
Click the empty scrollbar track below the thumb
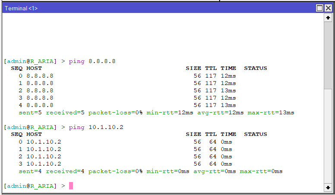(328, 138)
